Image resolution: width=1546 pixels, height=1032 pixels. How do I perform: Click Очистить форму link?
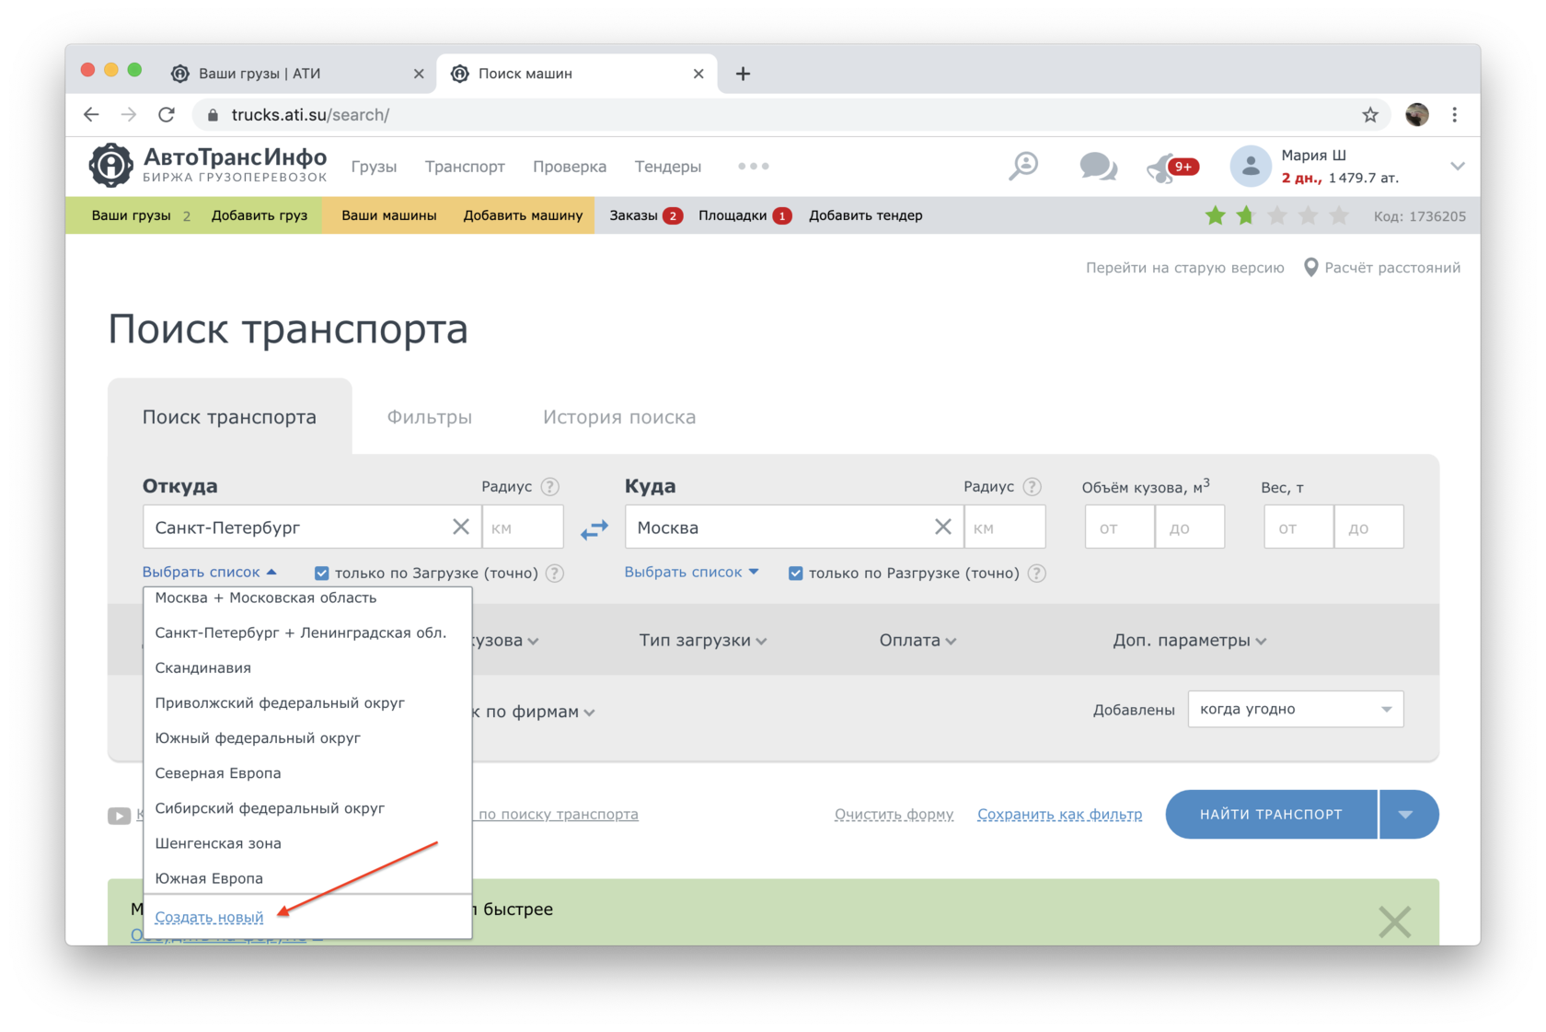(894, 815)
